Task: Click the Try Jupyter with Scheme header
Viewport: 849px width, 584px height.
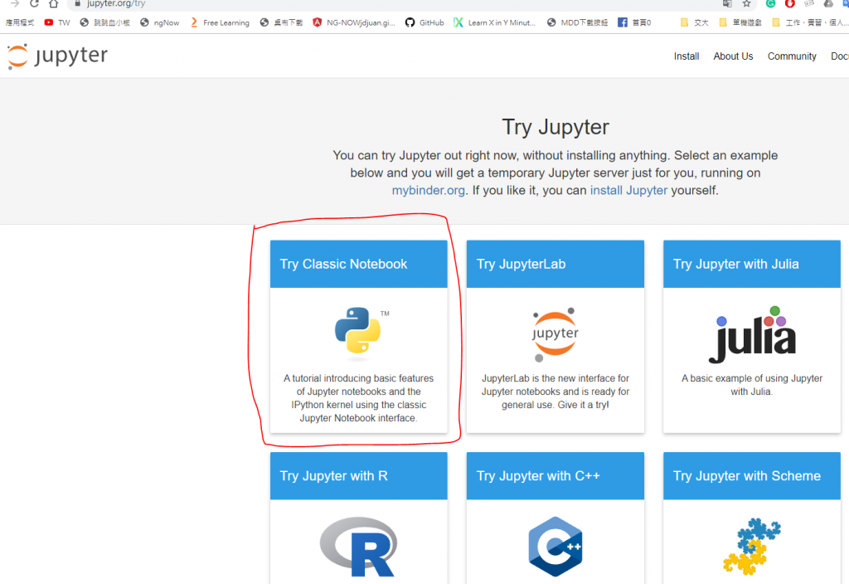Action: pyautogui.click(x=751, y=475)
